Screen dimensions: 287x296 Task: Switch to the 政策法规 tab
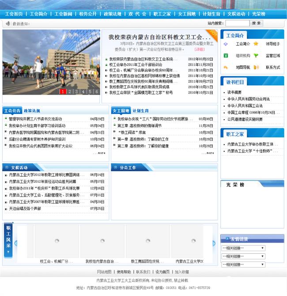tap(32, 110)
